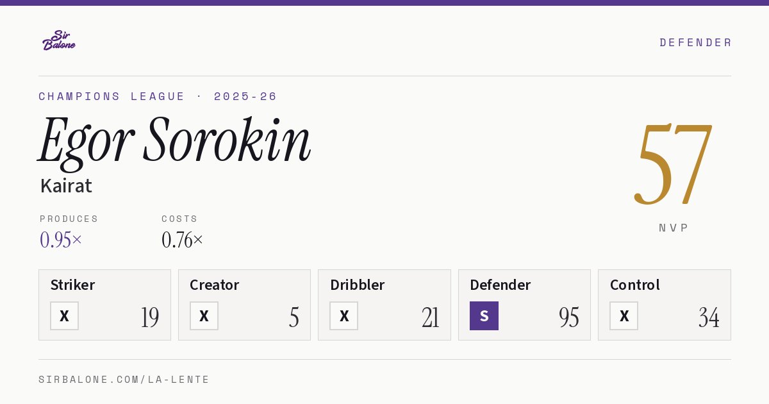Select the Defender score 95
This screenshot has width=769, height=404.
tap(569, 317)
